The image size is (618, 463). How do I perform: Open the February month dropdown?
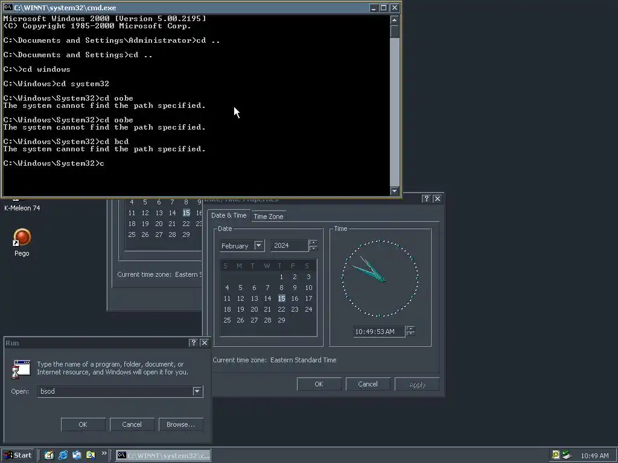pos(258,246)
